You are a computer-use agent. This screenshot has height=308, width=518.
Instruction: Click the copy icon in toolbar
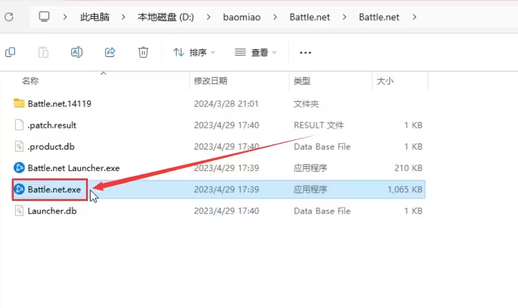(x=10, y=52)
